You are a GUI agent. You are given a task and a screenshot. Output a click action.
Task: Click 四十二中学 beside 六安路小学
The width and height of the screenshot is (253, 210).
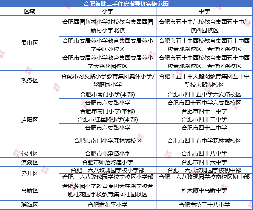204,128
